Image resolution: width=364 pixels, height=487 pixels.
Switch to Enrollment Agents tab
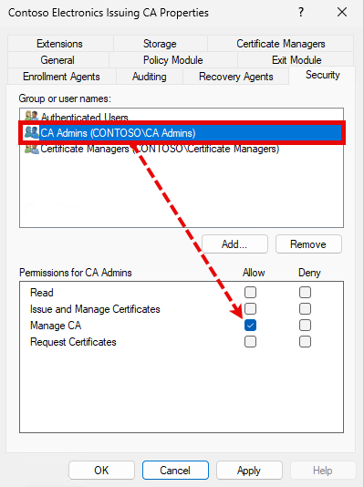61,77
